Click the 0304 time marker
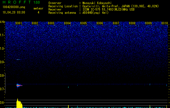This screenshot has width=170, height=108. pos(67,23)
